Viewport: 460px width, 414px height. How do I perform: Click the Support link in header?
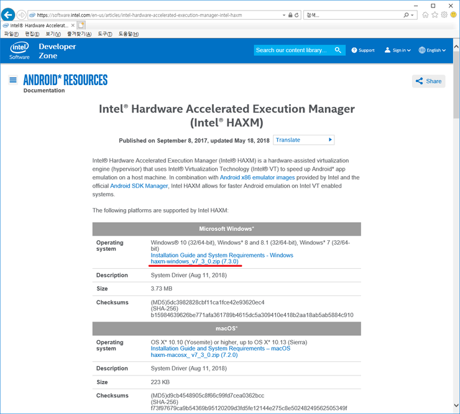[363, 50]
